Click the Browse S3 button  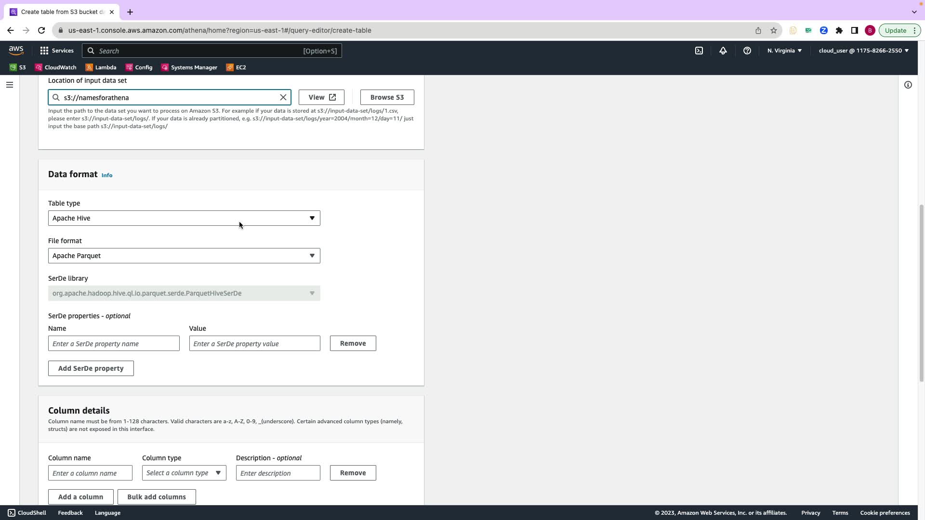coord(387,97)
